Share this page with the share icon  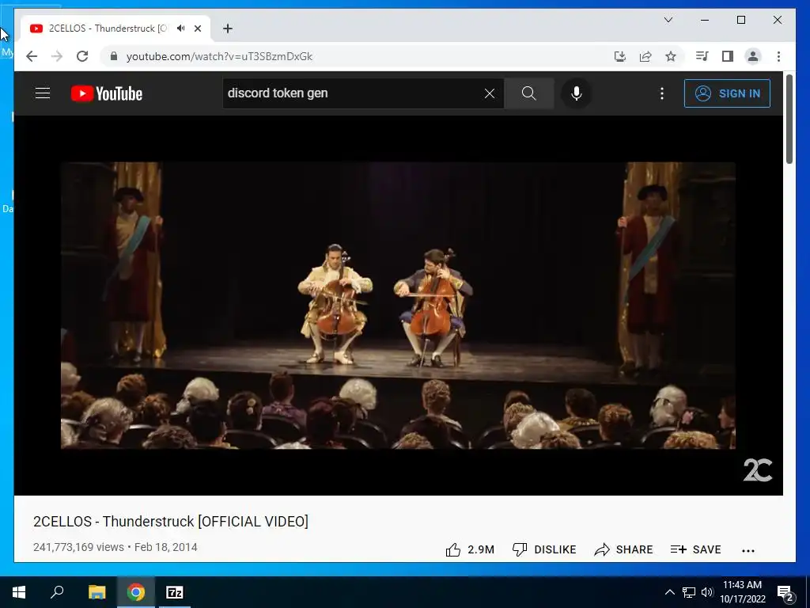[645, 56]
